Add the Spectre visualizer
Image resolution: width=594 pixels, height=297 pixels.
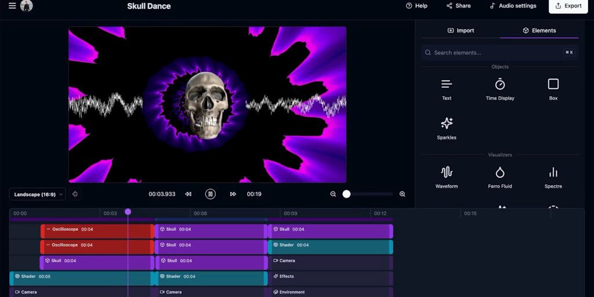(x=553, y=177)
